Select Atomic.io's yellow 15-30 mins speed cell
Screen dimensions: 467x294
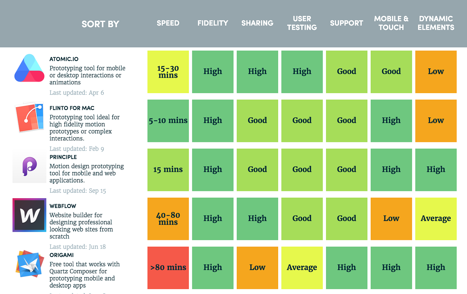click(168, 72)
